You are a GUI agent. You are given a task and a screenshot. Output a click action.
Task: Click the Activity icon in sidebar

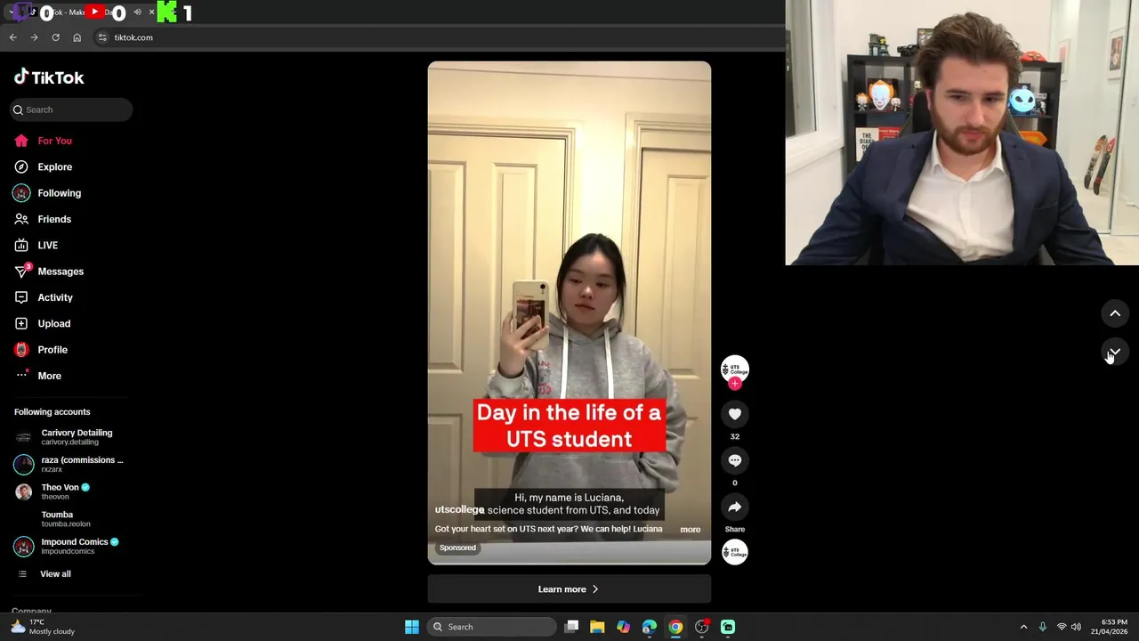21,297
